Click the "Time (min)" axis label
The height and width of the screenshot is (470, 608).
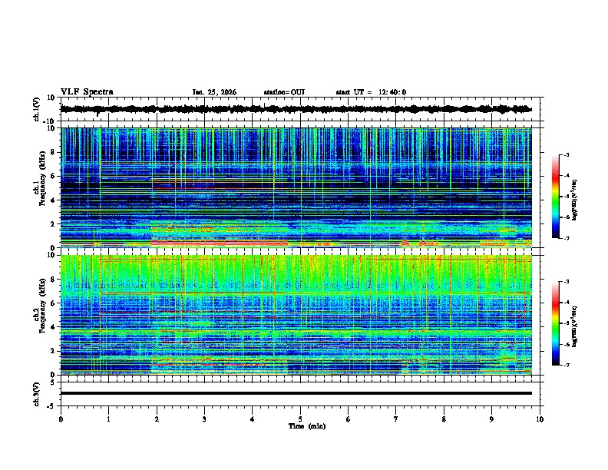pyautogui.click(x=307, y=426)
